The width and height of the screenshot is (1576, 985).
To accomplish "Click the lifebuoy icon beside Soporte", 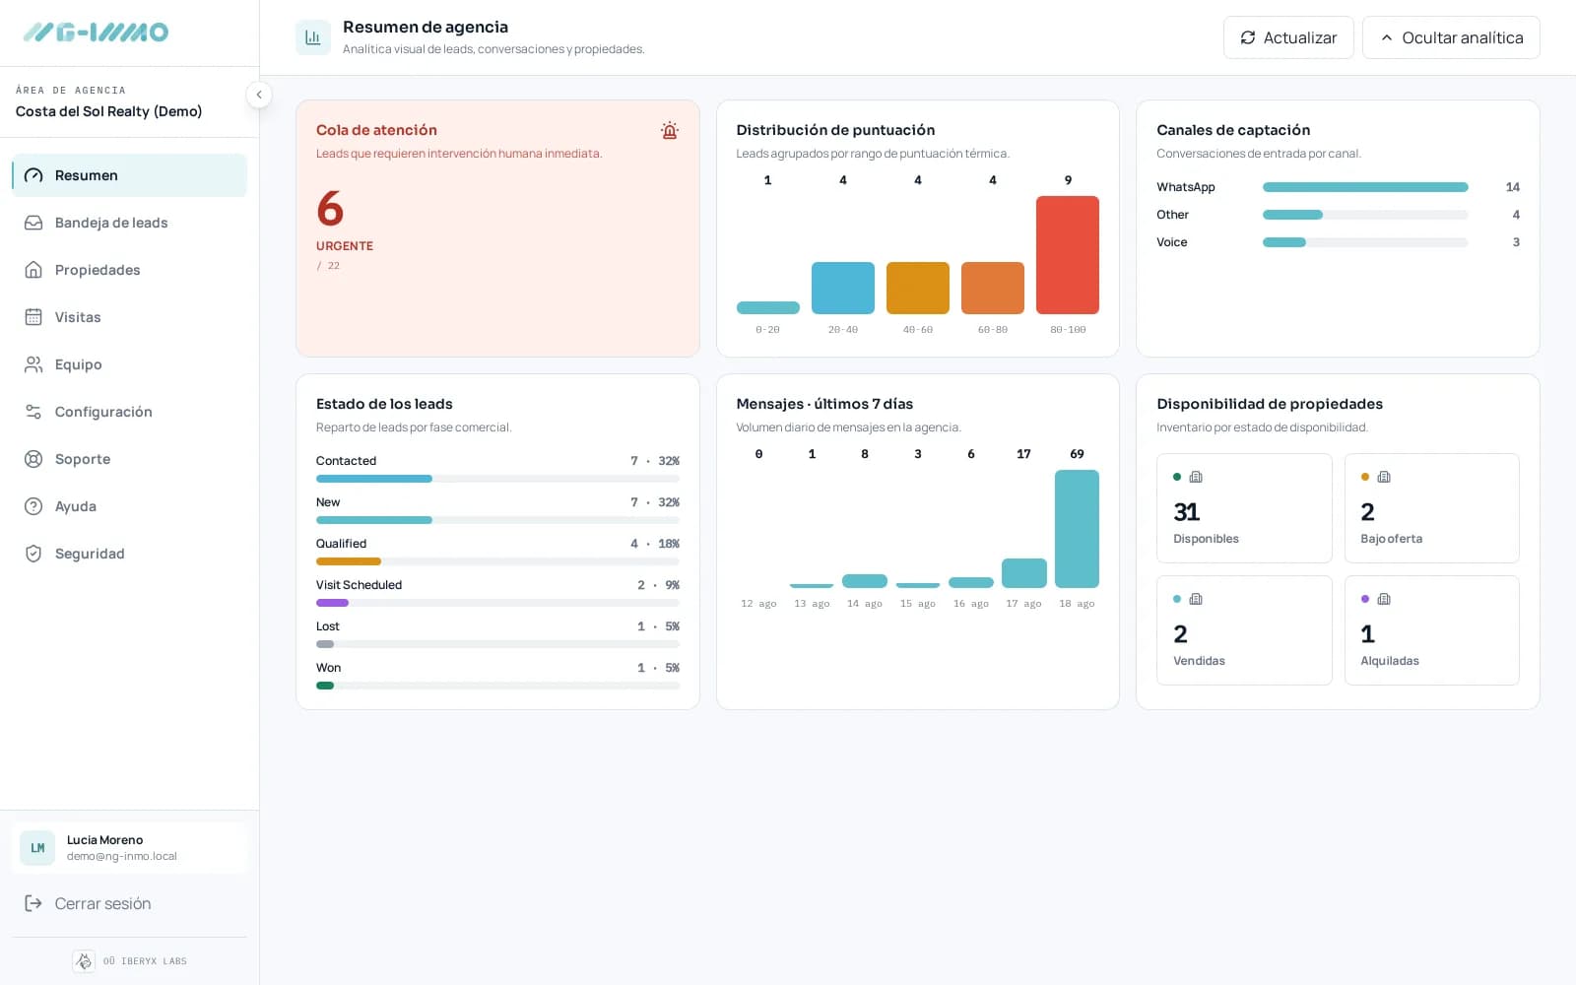I will [x=33, y=459].
